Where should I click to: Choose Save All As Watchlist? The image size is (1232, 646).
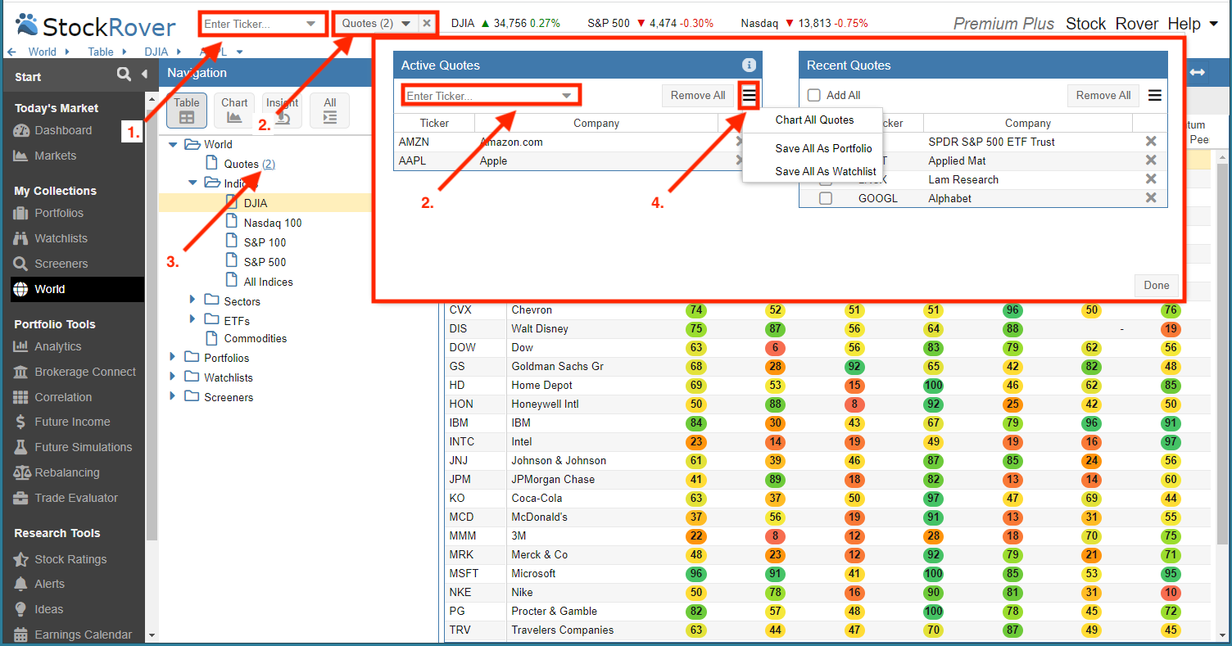coord(826,171)
